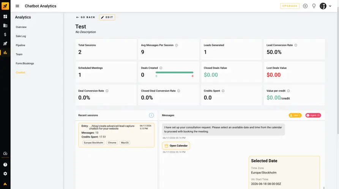Click the rocket logo in the top-left corner
The image size is (339, 189).
coord(5,6)
